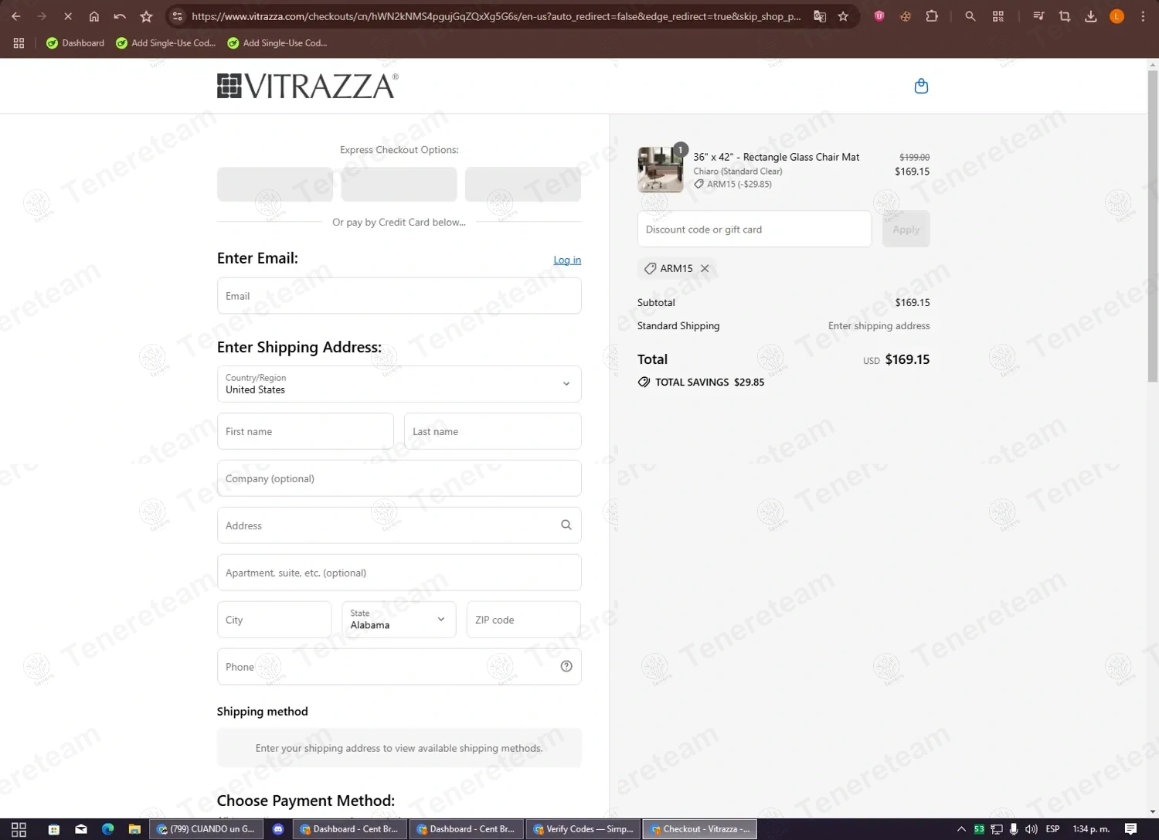Click the middle express checkout button
This screenshot has height=840, width=1159.
point(399,184)
